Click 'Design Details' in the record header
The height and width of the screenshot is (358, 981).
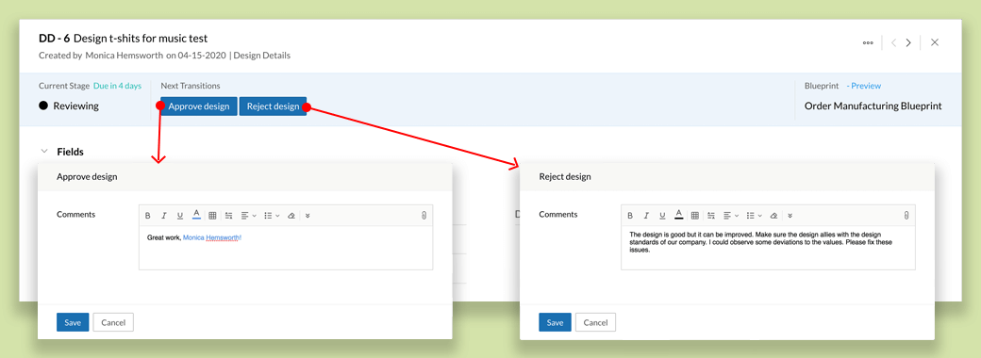tap(262, 55)
